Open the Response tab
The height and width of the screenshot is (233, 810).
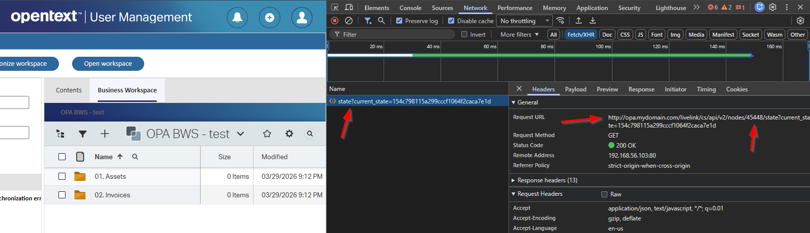(x=641, y=89)
